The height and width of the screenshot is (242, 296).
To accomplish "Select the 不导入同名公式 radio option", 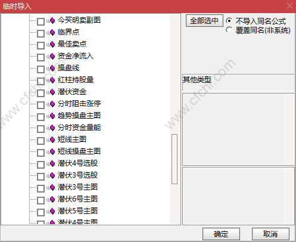I will tap(229, 21).
